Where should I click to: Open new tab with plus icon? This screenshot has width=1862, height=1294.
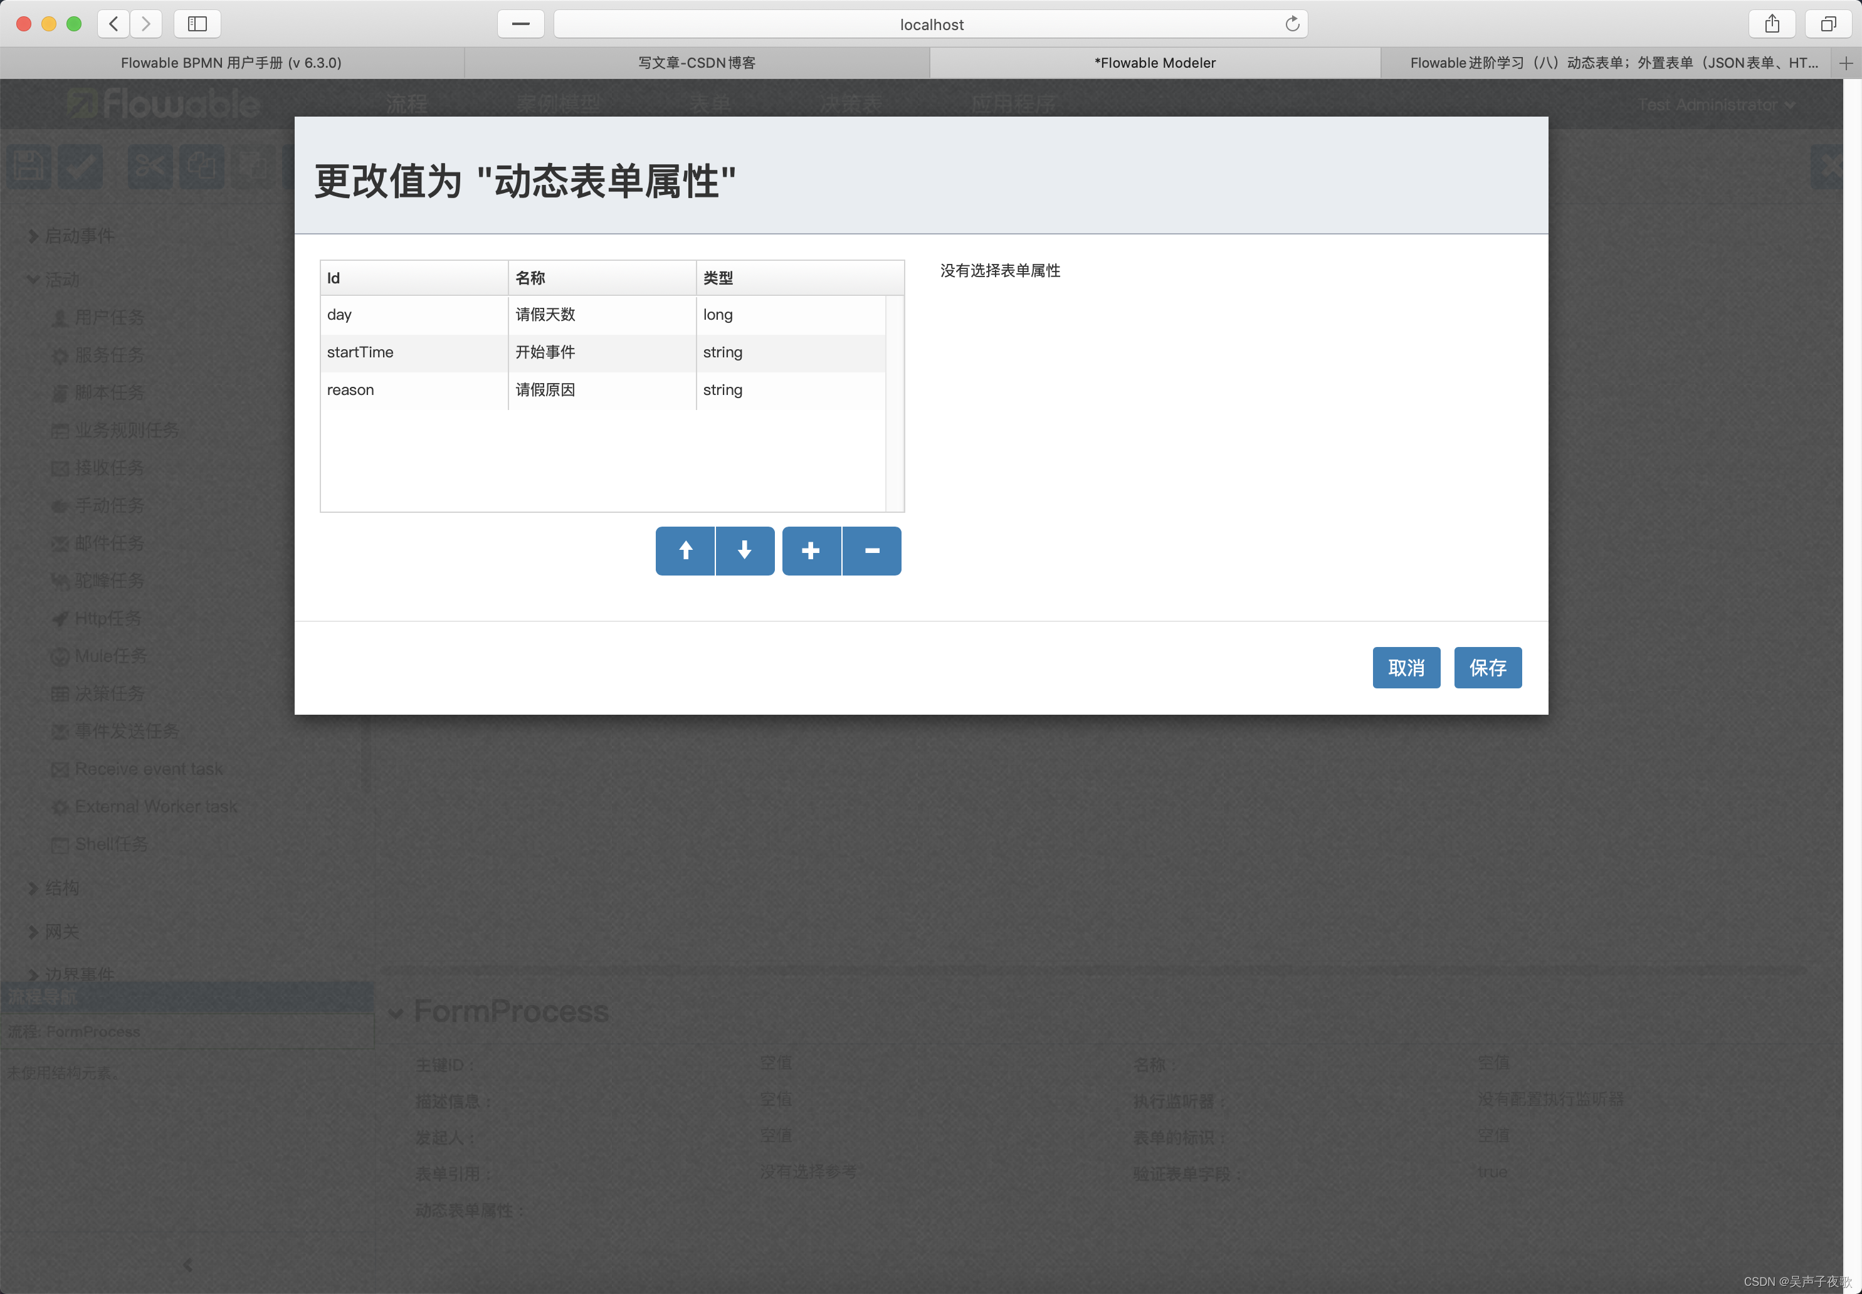[x=1846, y=63]
